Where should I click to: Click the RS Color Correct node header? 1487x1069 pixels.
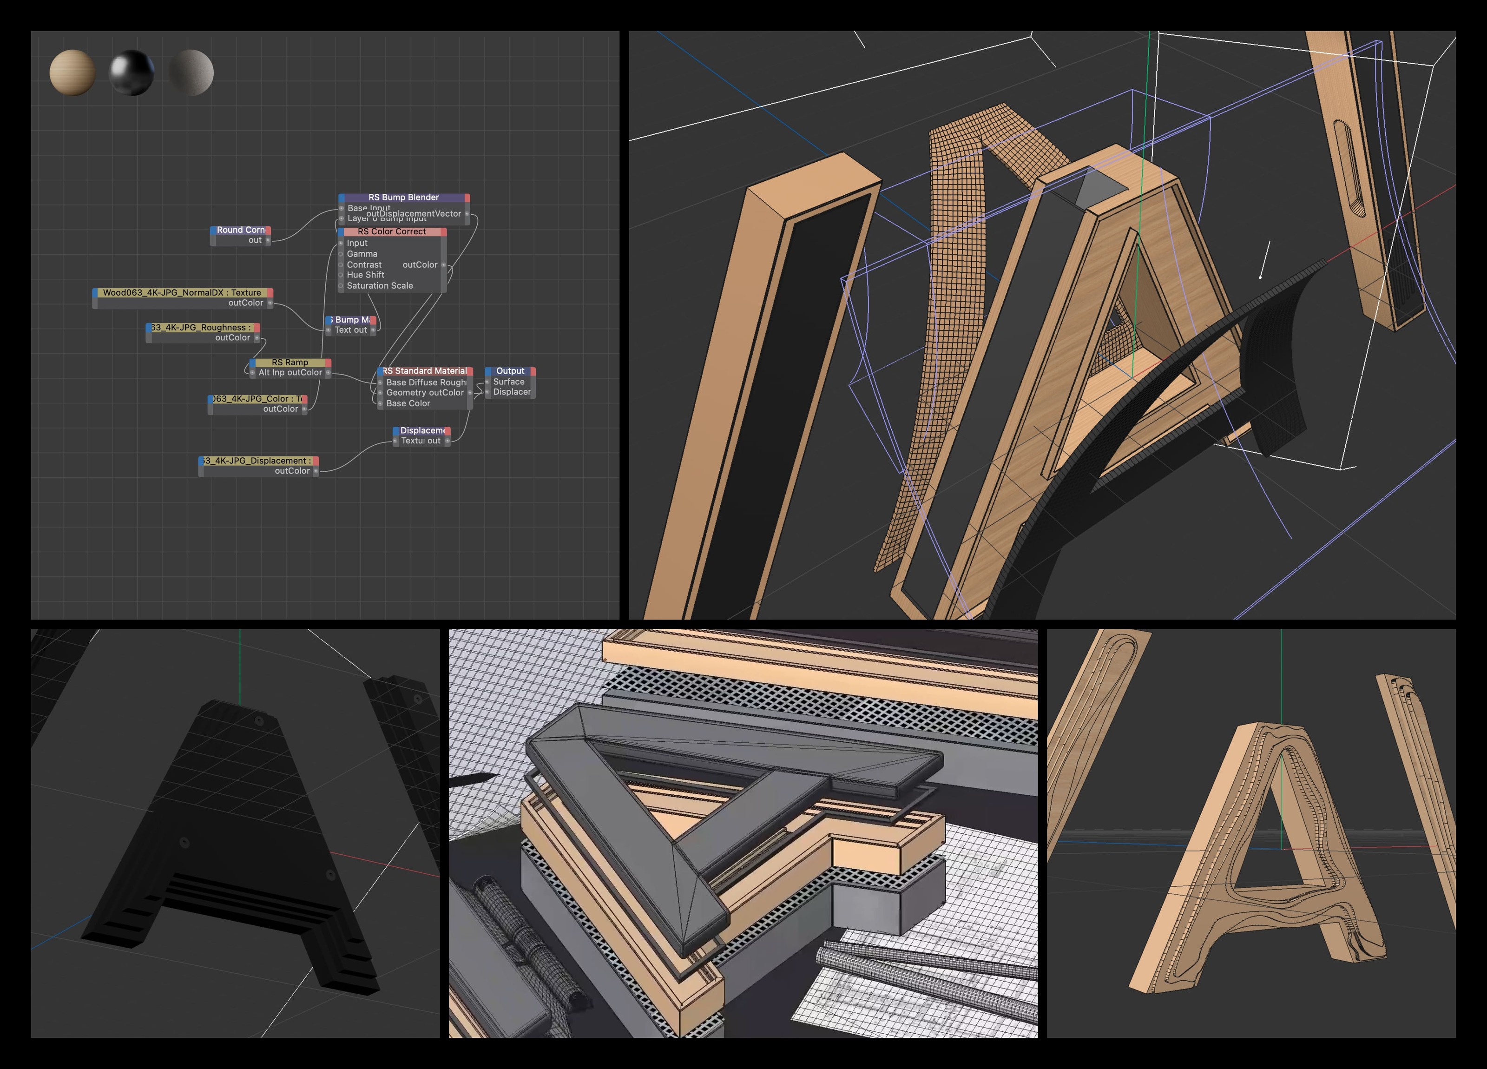point(391,231)
